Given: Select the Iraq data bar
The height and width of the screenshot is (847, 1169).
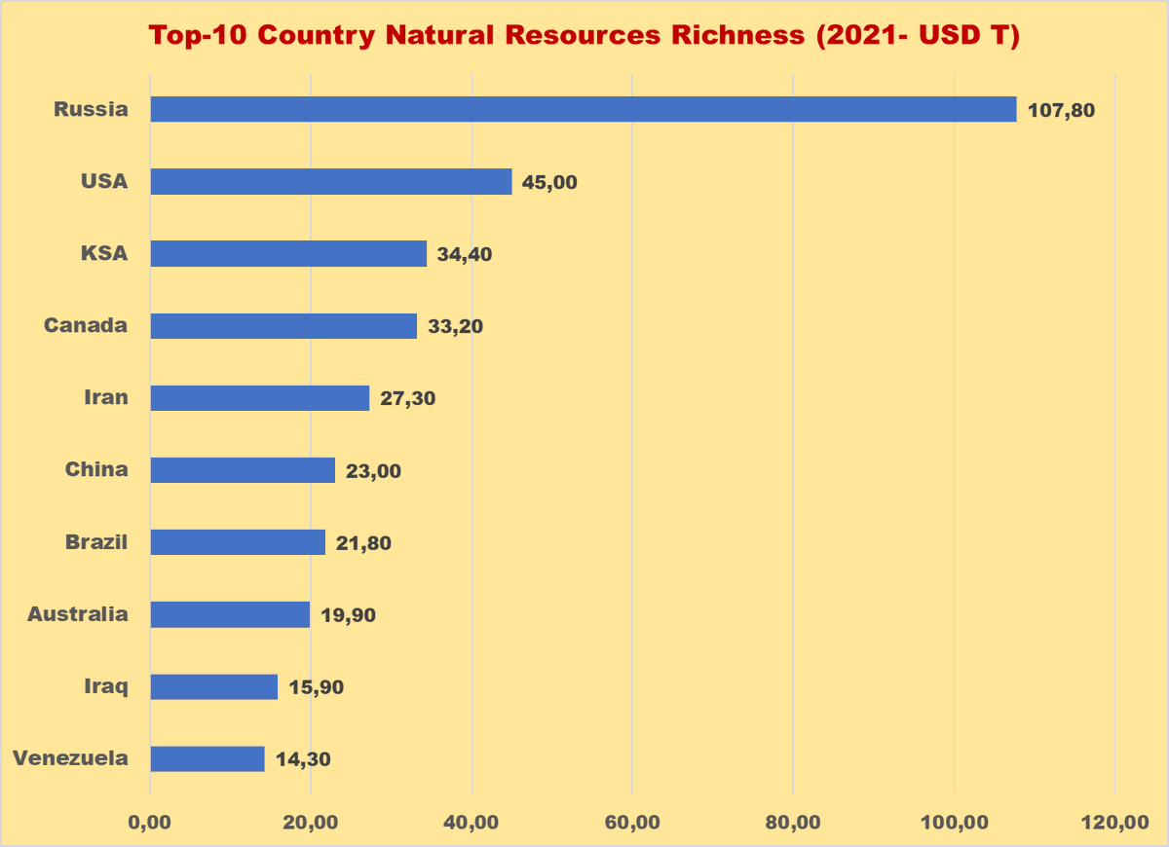Looking at the screenshot, I should pyautogui.click(x=214, y=686).
